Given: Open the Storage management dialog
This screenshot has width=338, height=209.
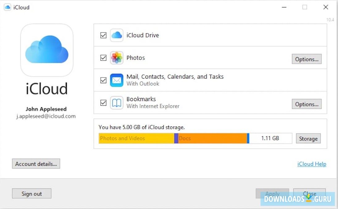Looking at the screenshot, I should point(308,139).
